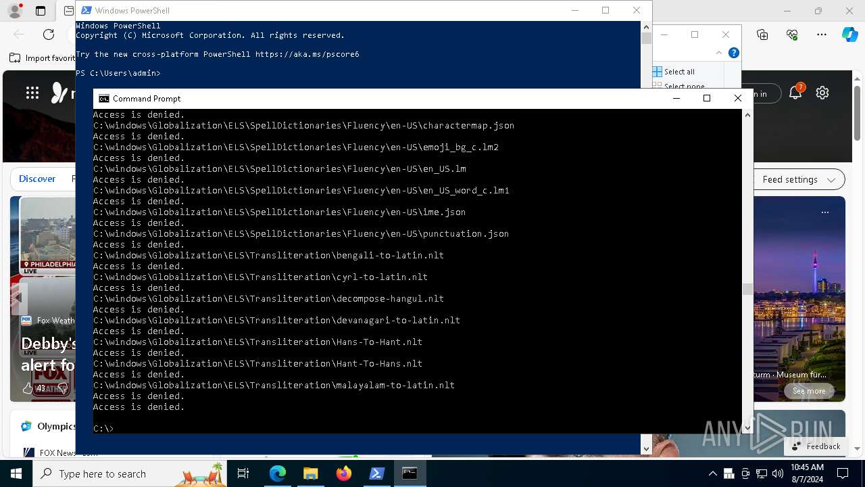Viewport: 865px width, 487px height.
Task: Click the C:\> prompt line
Action: click(103, 429)
